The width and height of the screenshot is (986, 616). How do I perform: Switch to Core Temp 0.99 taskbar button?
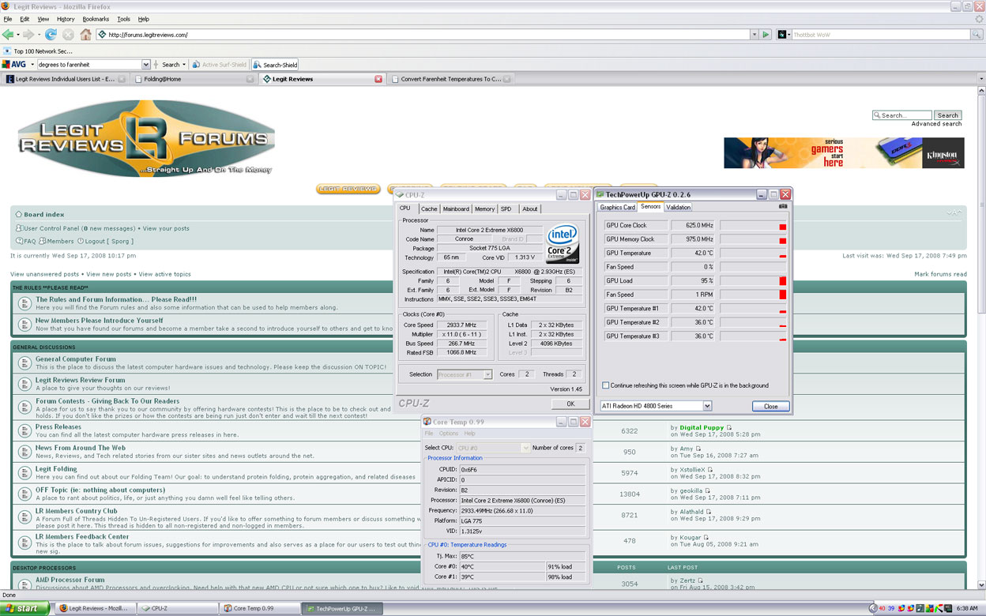coord(261,609)
